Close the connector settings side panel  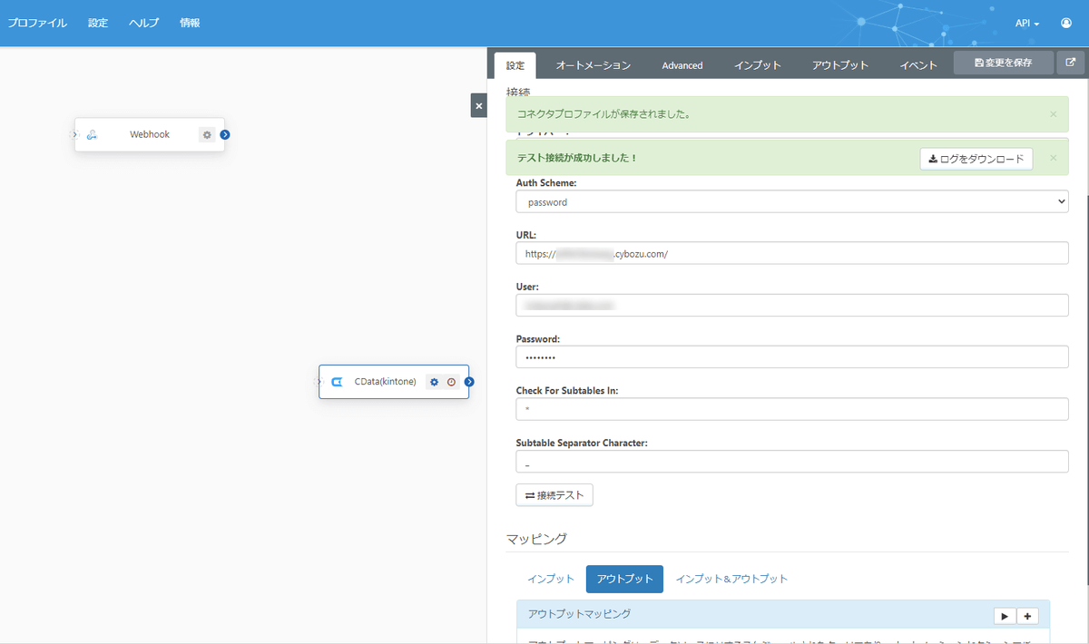(x=479, y=105)
